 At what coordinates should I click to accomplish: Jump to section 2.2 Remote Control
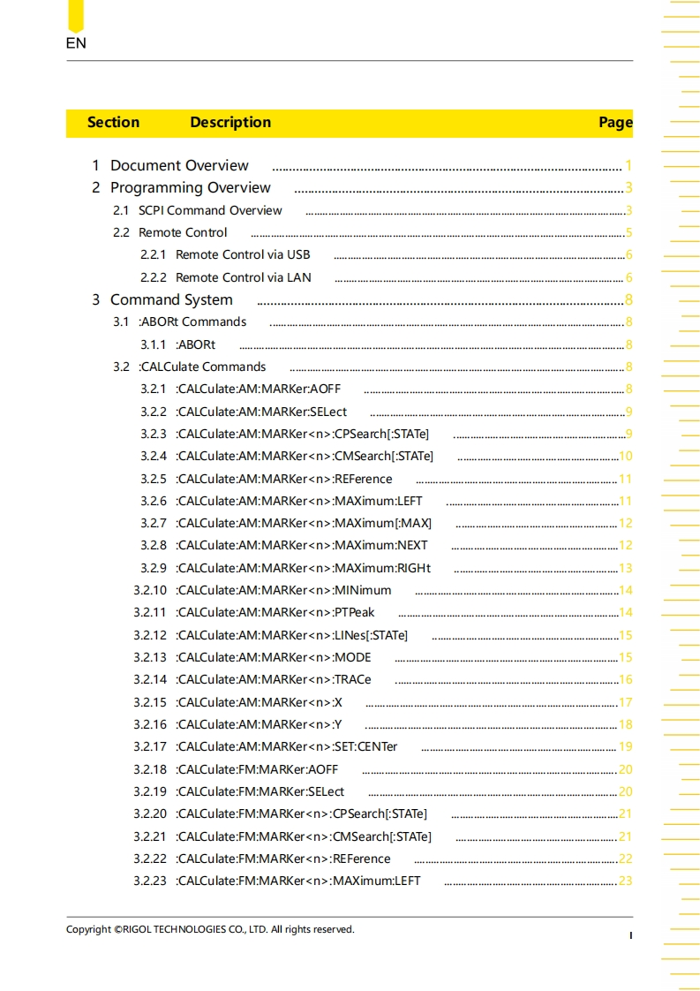click(183, 232)
